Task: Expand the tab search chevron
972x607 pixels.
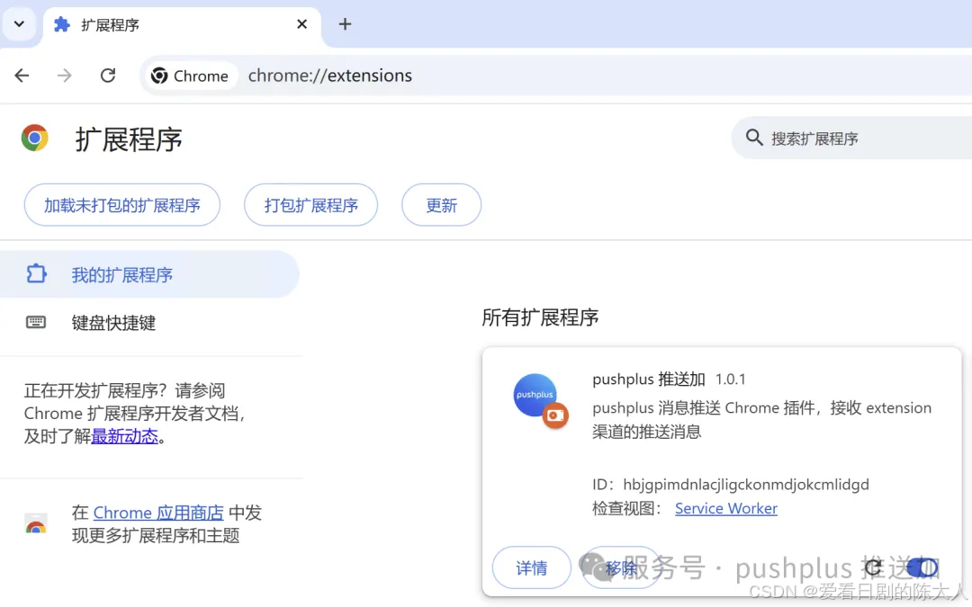Action: (x=19, y=24)
